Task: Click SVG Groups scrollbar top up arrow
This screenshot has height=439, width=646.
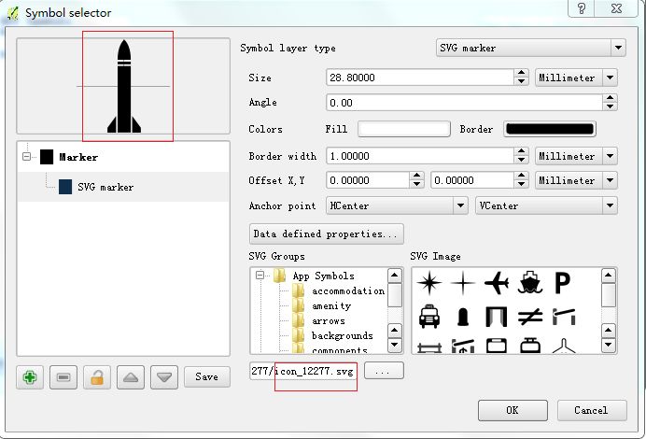Action: [395, 276]
